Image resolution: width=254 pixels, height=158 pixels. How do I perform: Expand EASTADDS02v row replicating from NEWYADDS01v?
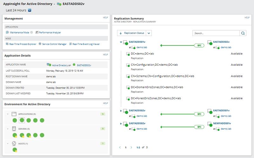tap(121, 124)
